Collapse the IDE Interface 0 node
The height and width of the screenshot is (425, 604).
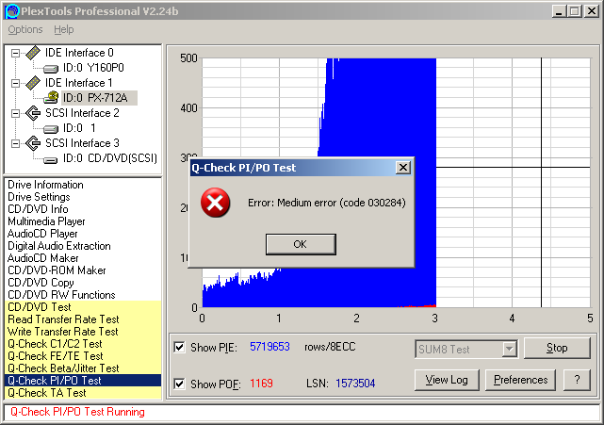coord(15,53)
